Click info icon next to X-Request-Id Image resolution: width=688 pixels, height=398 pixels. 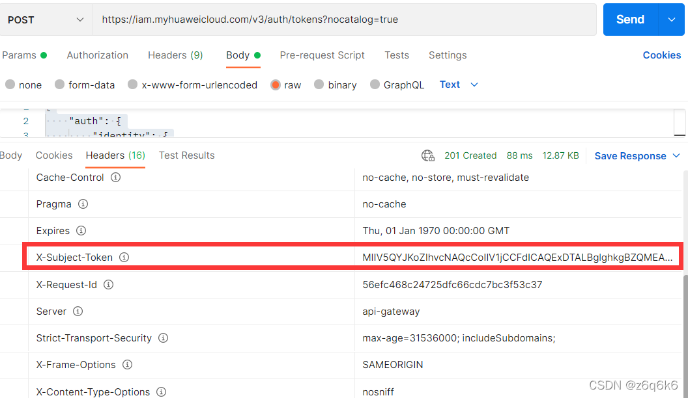coord(108,285)
